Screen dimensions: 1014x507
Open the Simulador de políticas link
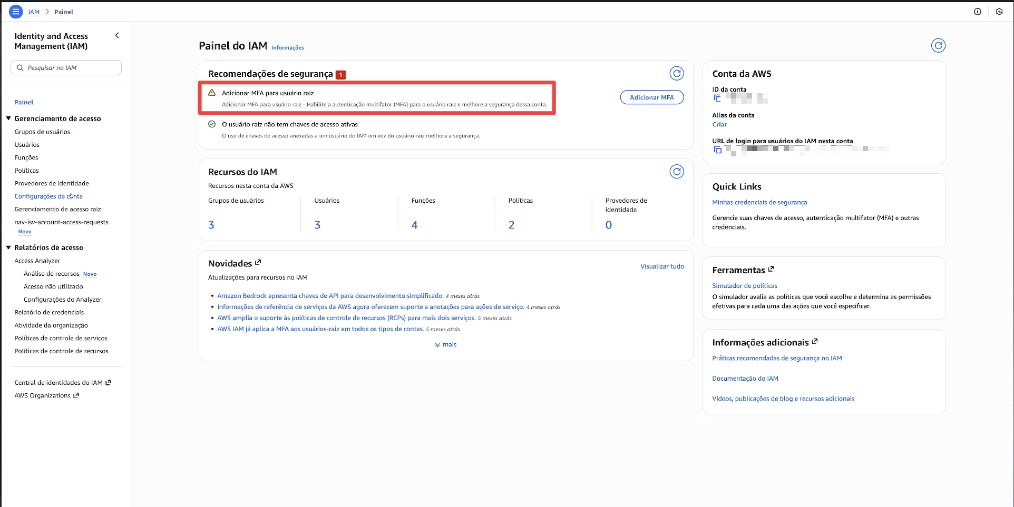744,286
